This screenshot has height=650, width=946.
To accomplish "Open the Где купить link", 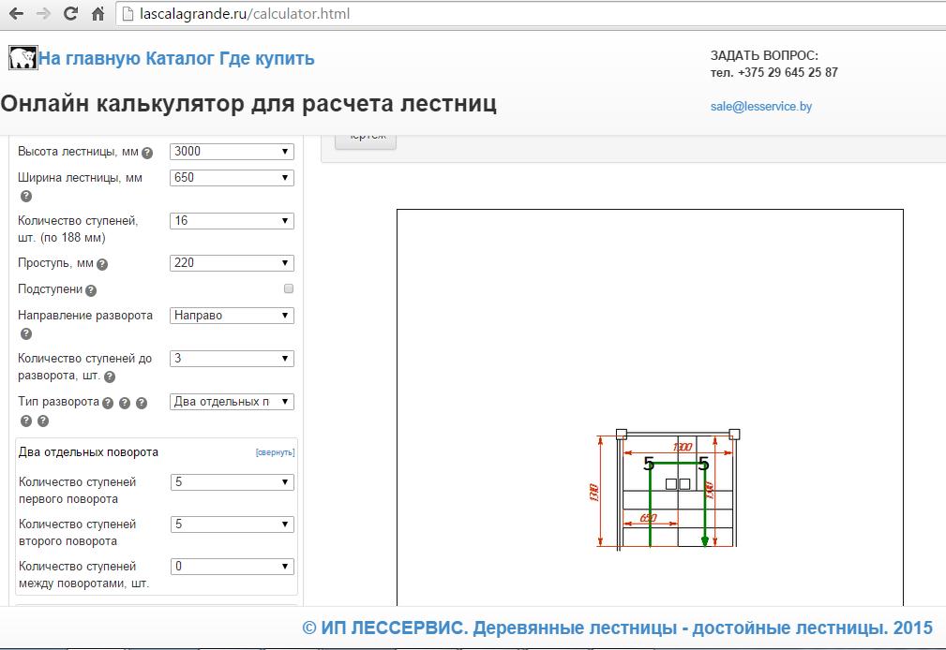I will click(x=266, y=58).
